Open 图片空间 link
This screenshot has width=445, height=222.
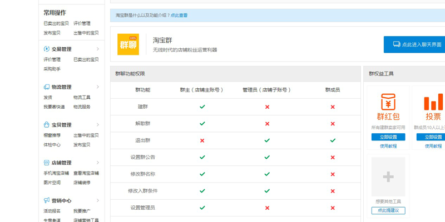pos(52,183)
